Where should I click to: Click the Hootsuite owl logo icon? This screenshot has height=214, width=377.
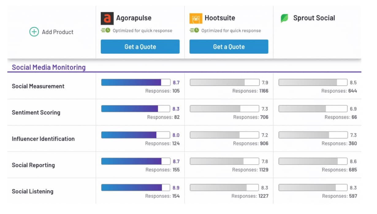click(196, 18)
